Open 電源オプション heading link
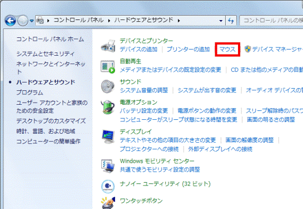This screenshot has width=303, height=209. 138,102
